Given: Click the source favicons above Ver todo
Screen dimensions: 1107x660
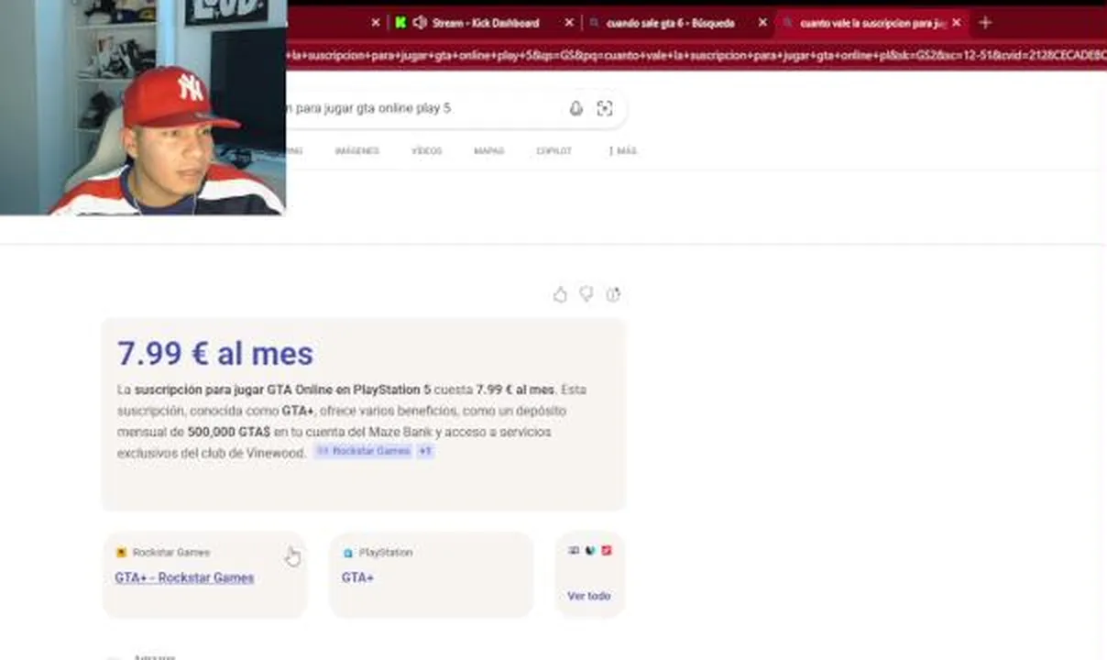Looking at the screenshot, I should click(589, 551).
